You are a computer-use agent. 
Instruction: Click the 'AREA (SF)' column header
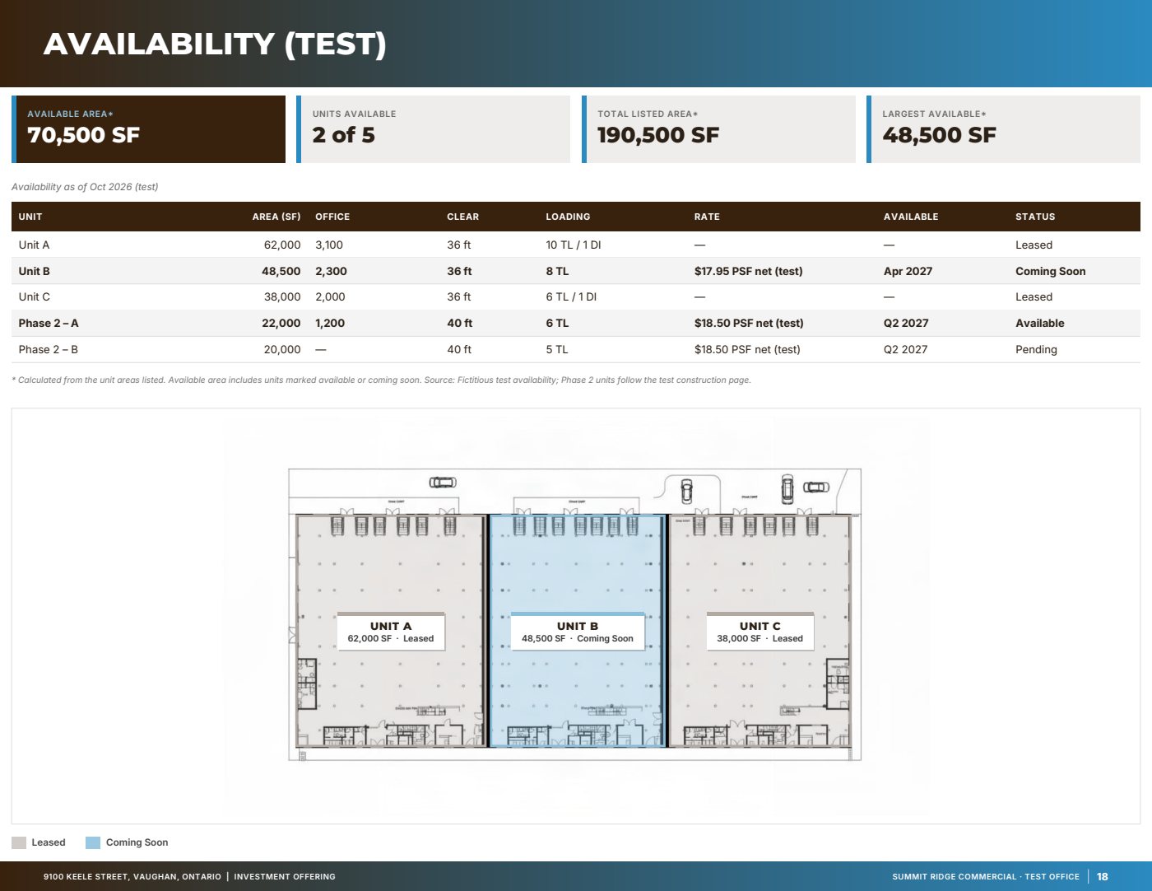pyautogui.click(x=276, y=217)
